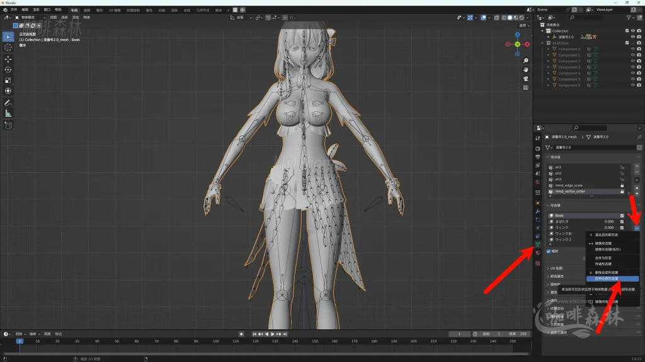Open the viewport shading options dropdown

(527, 18)
